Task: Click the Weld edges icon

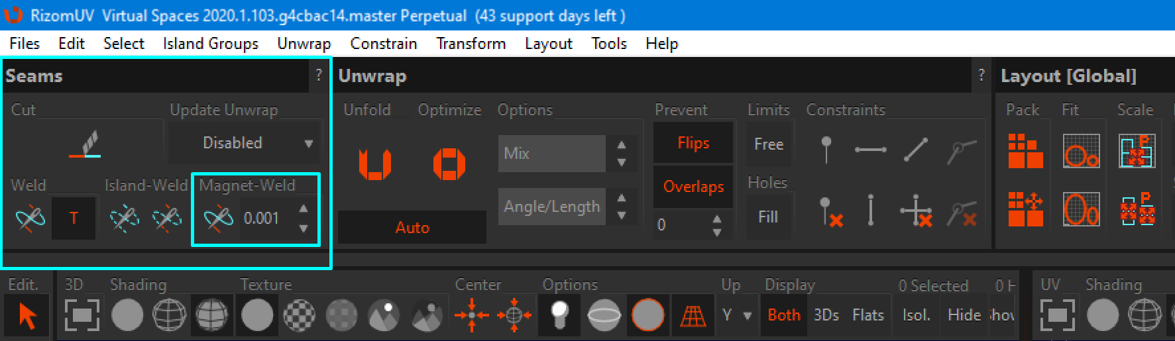Action: 30,218
